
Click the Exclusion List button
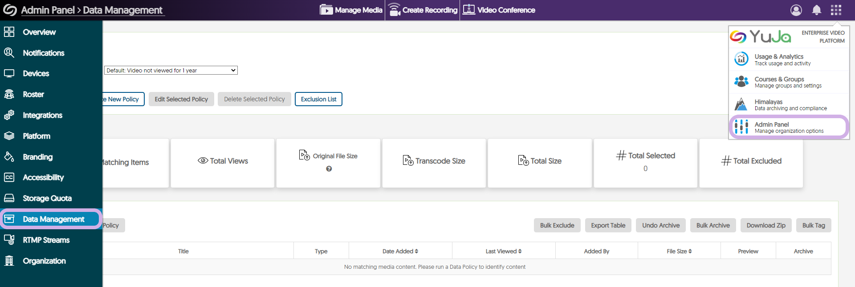[x=318, y=99]
